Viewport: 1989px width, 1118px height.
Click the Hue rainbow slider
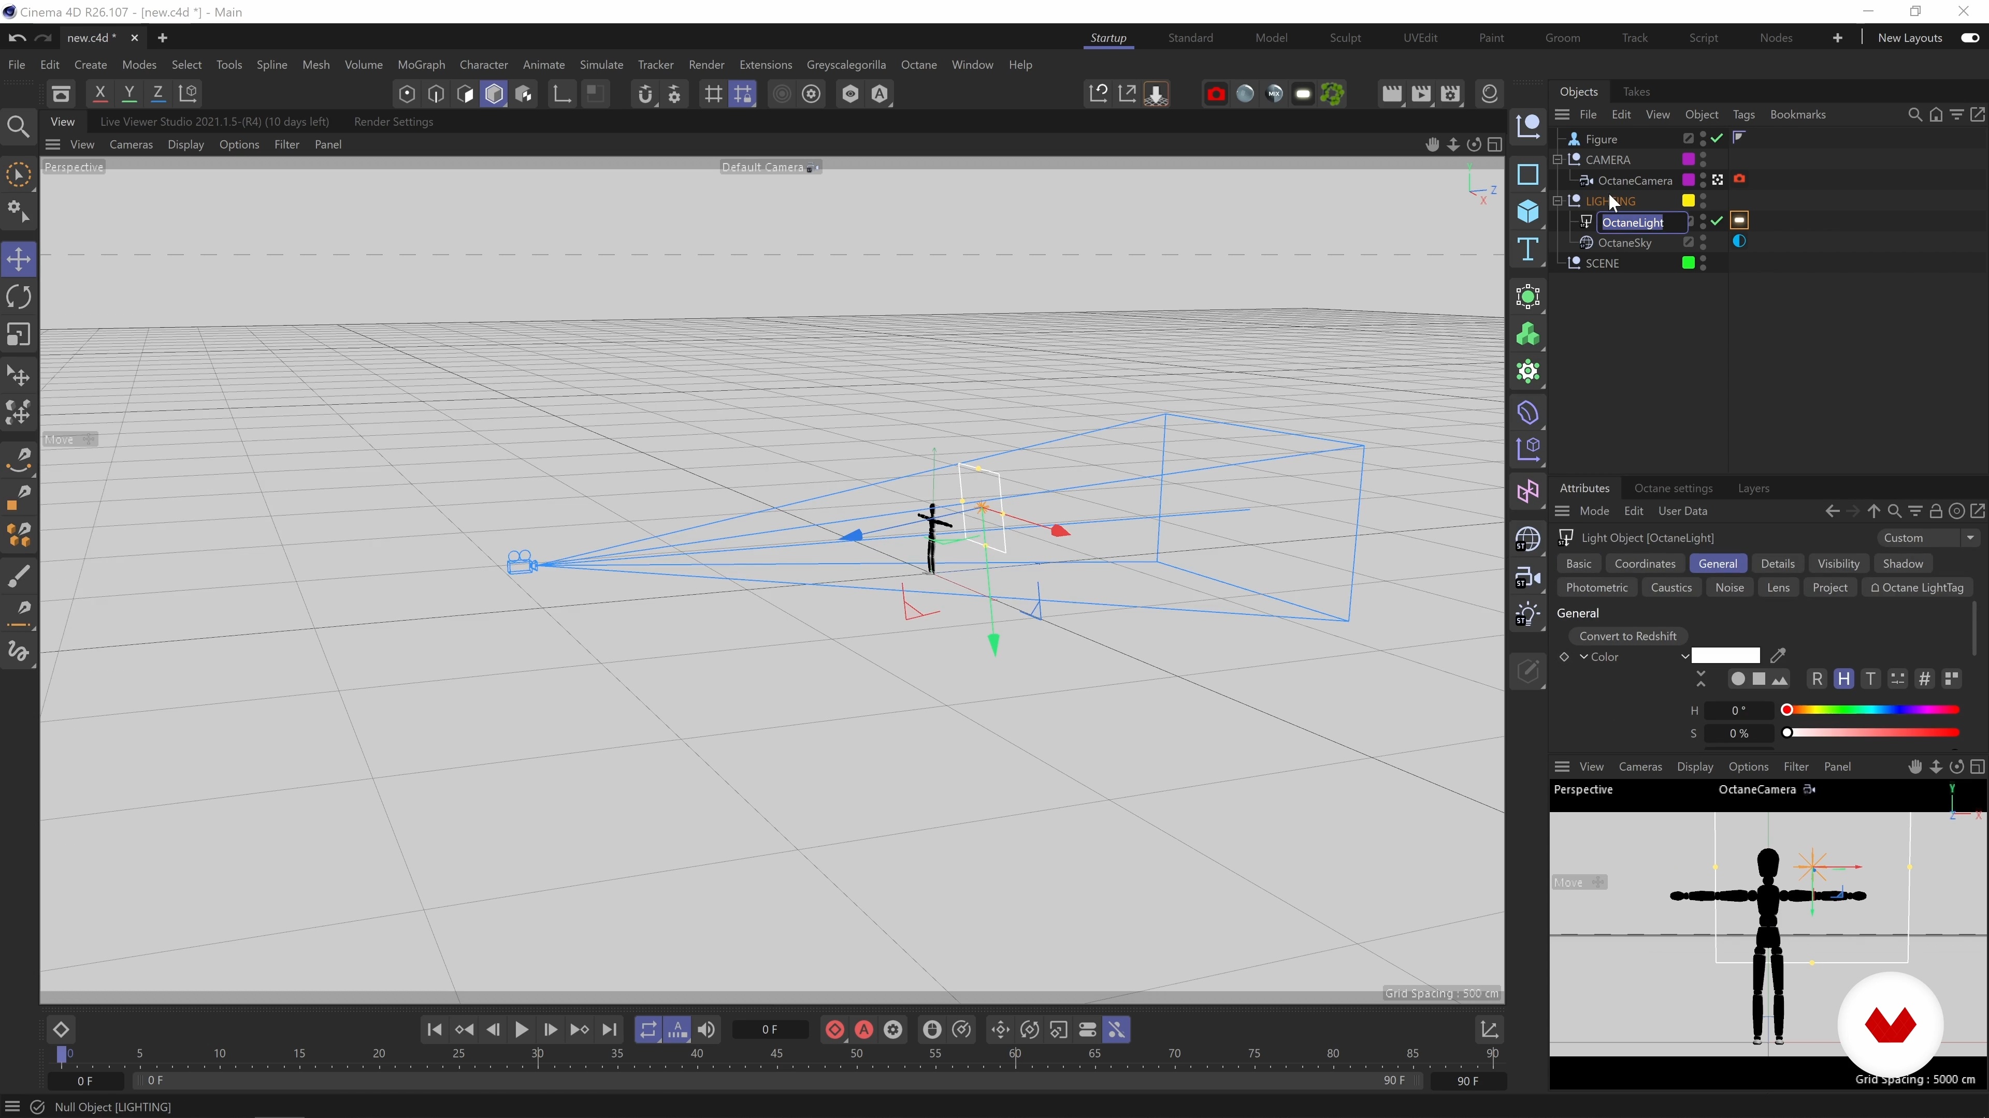(1872, 710)
